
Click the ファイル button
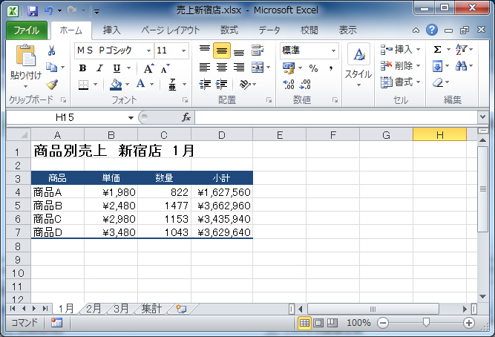click(x=27, y=30)
